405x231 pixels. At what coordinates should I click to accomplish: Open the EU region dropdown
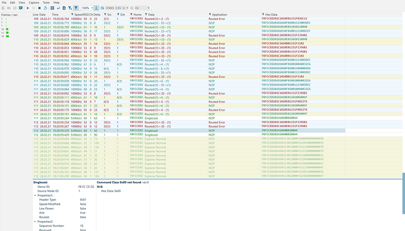tap(142, 8)
